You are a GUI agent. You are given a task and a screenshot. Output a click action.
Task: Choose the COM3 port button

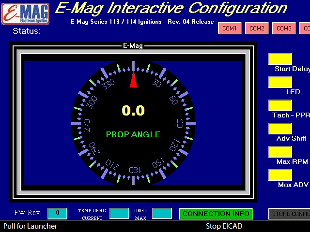point(284,29)
